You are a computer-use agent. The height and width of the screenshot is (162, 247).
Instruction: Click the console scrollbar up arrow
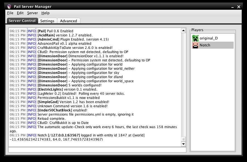183,31
